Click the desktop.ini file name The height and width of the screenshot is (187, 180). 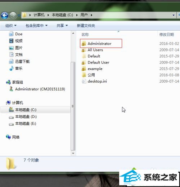pyautogui.click(x=97, y=81)
